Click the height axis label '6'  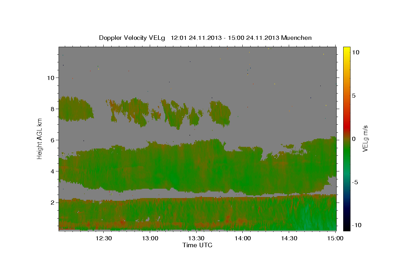tap(53, 140)
